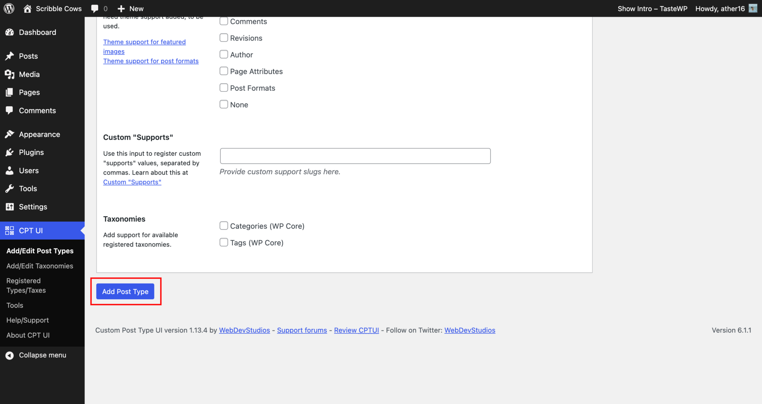This screenshot has width=762, height=404.
Task: Open the Custom "Supports" documentation link
Action: [x=132, y=182]
